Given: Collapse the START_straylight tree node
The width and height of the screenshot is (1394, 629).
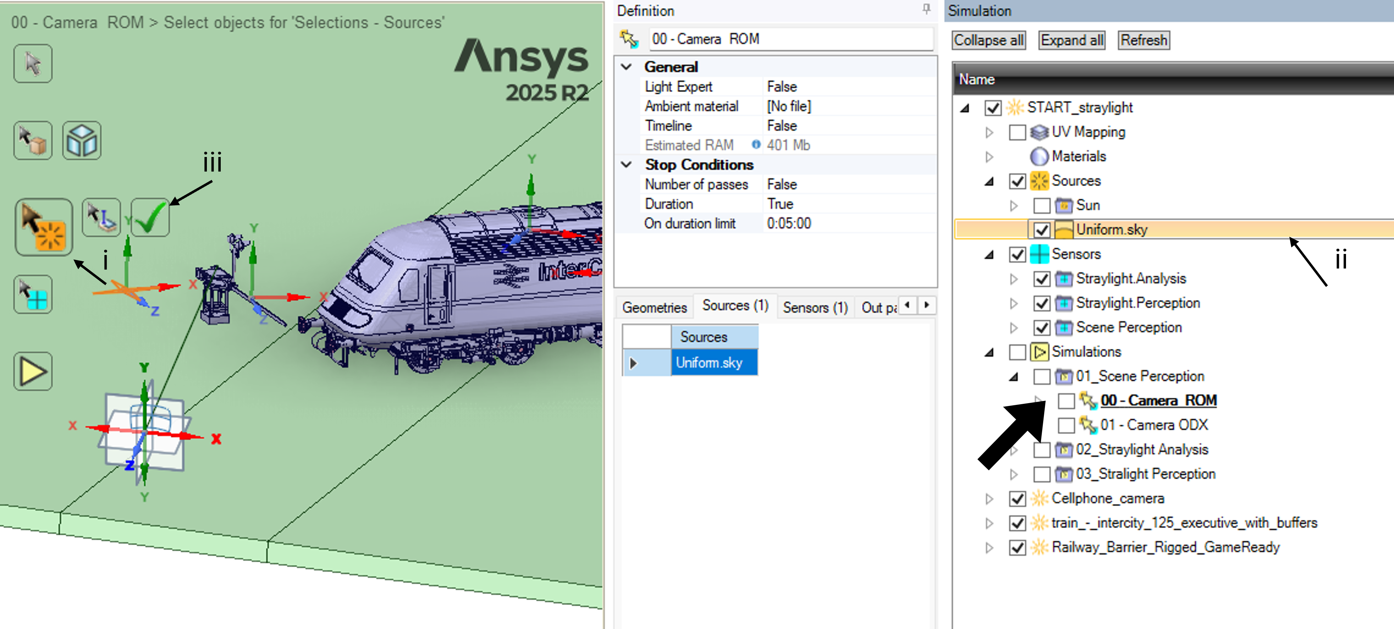Looking at the screenshot, I should coord(965,108).
